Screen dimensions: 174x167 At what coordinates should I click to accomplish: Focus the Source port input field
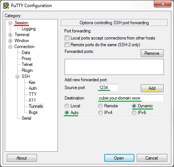108,88
